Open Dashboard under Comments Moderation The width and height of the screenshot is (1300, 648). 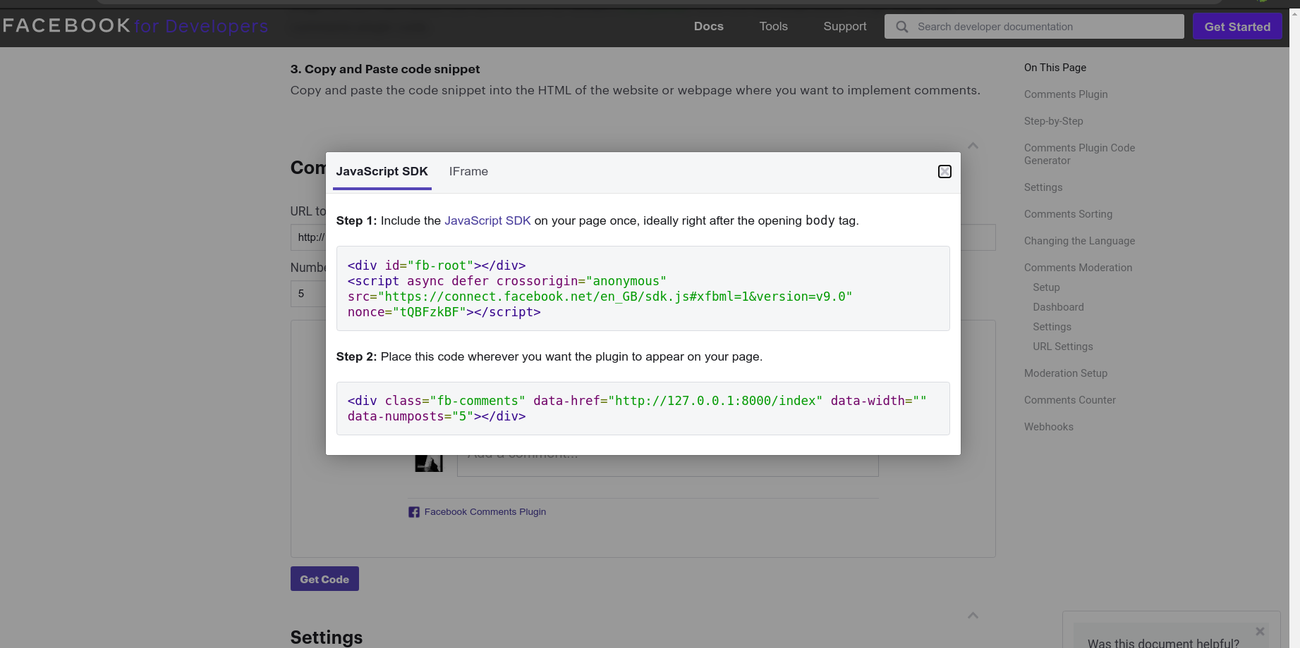(1058, 307)
